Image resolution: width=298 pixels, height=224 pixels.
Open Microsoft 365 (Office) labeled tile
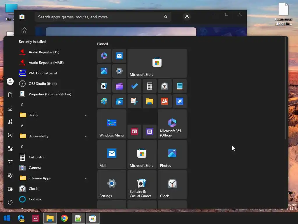point(172,124)
